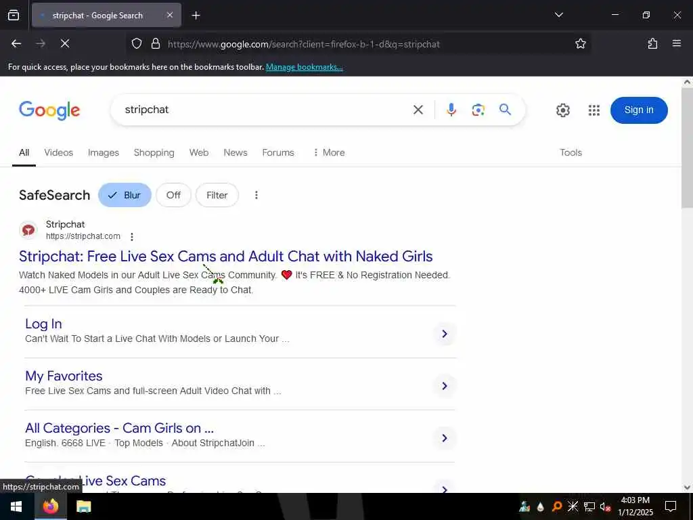Click the orange magnifier tray icon
This screenshot has height=520, width=693.
557,506
